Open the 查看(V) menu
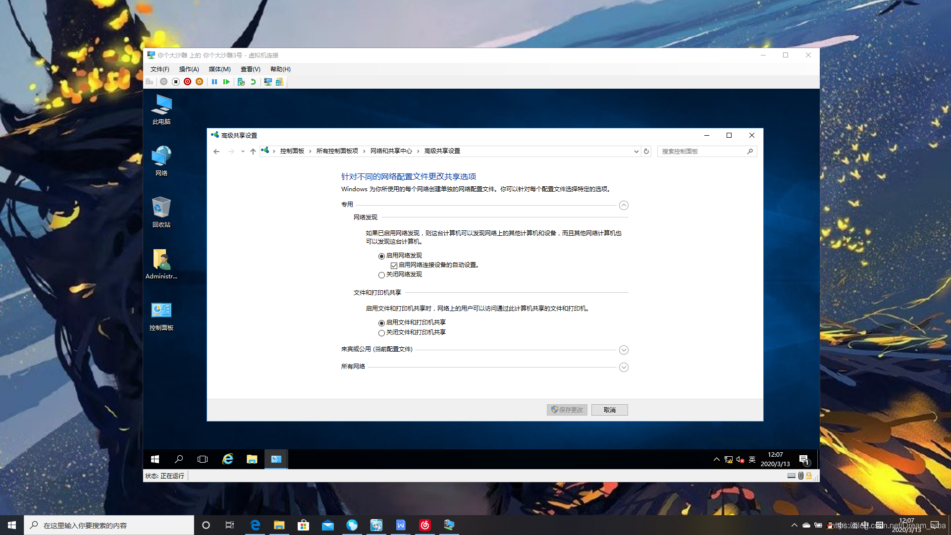Image resolution: width=951 pixels, height=535 pixels. (x=250, y=69)
